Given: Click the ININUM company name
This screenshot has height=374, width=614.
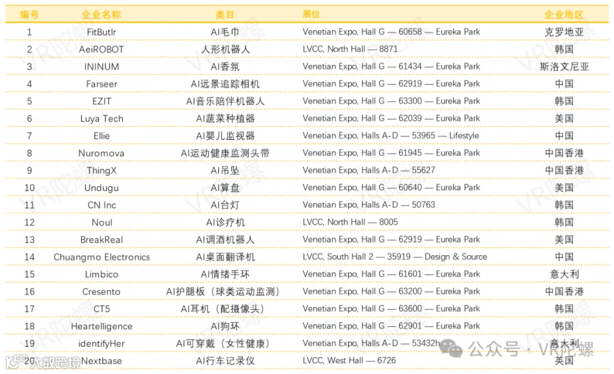Looking at the screenshot, I should pyautogui.click(x=102, y=67).
